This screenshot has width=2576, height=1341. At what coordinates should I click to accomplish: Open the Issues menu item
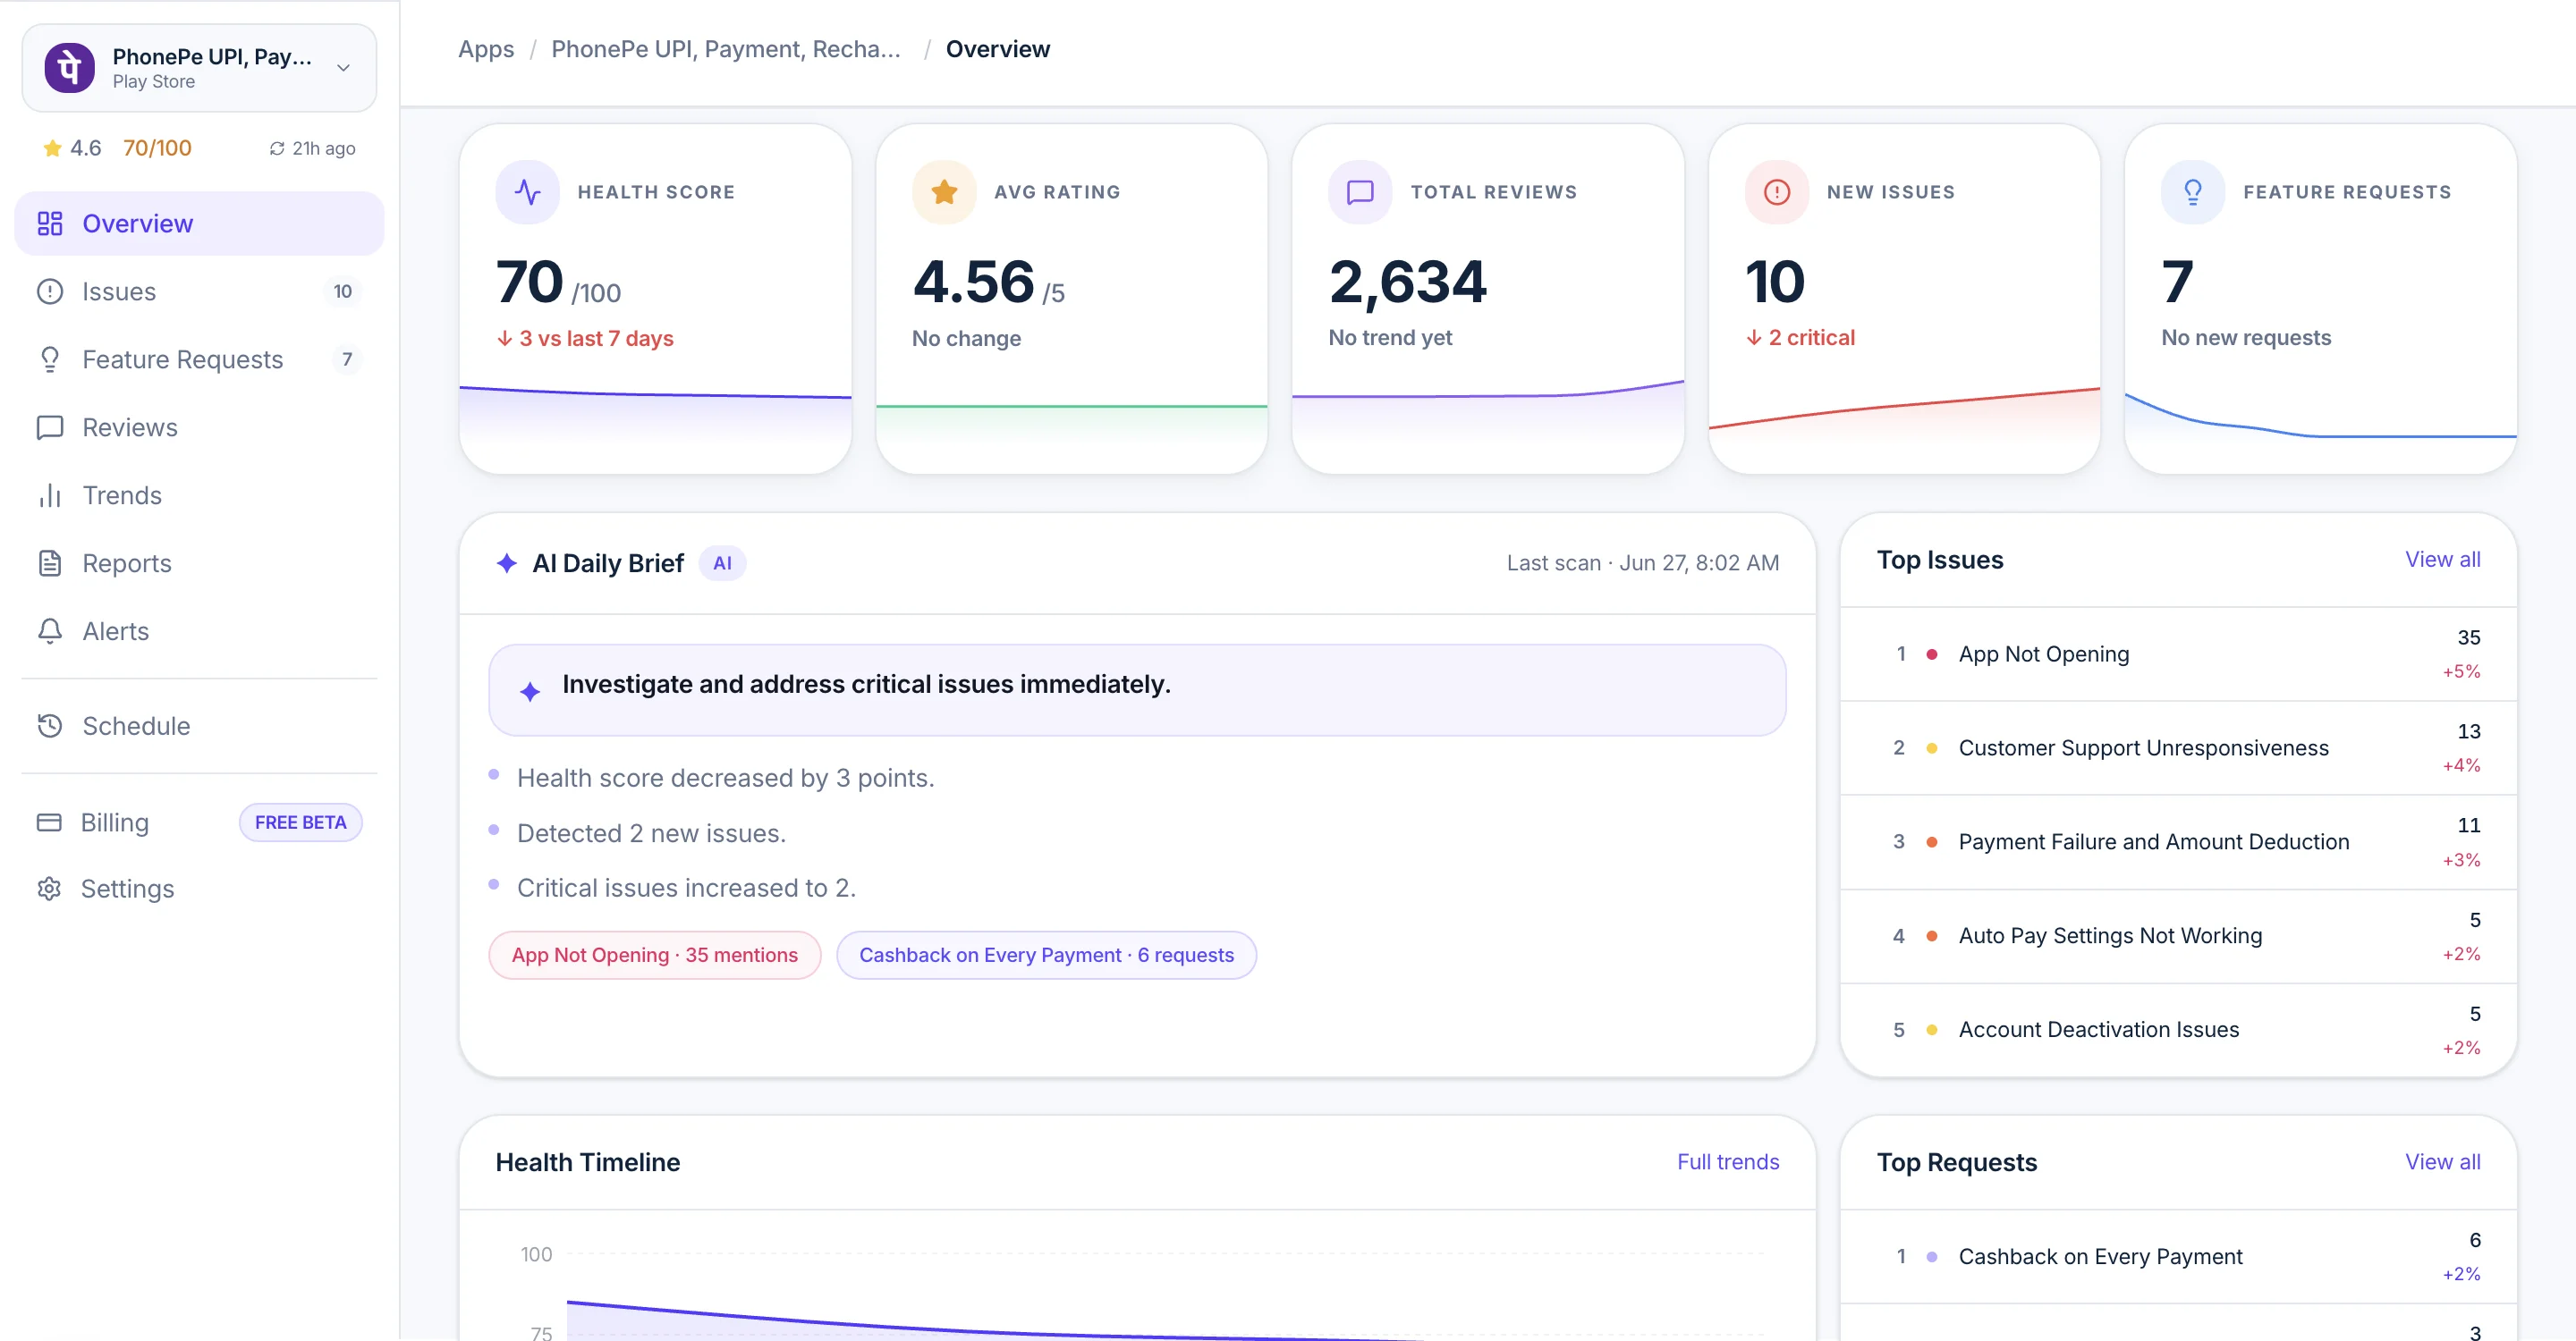(199, 291)
